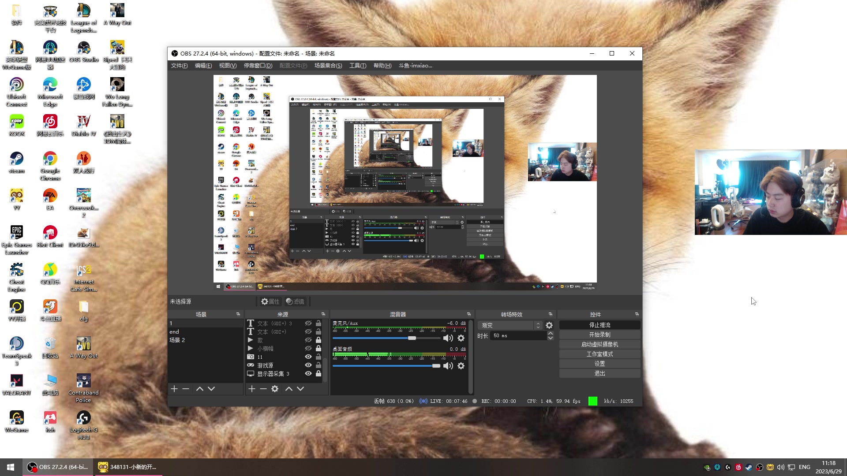
Task: Open the 工具(T) menu
Action: coord(357,66)
